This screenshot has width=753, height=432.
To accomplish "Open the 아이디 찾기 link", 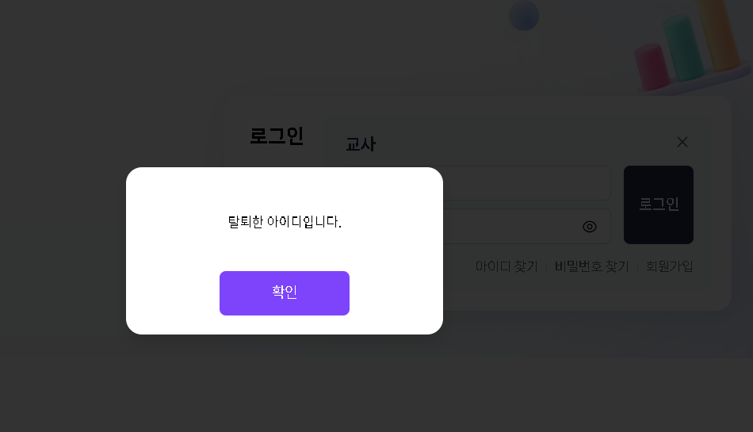I will 506,266.
